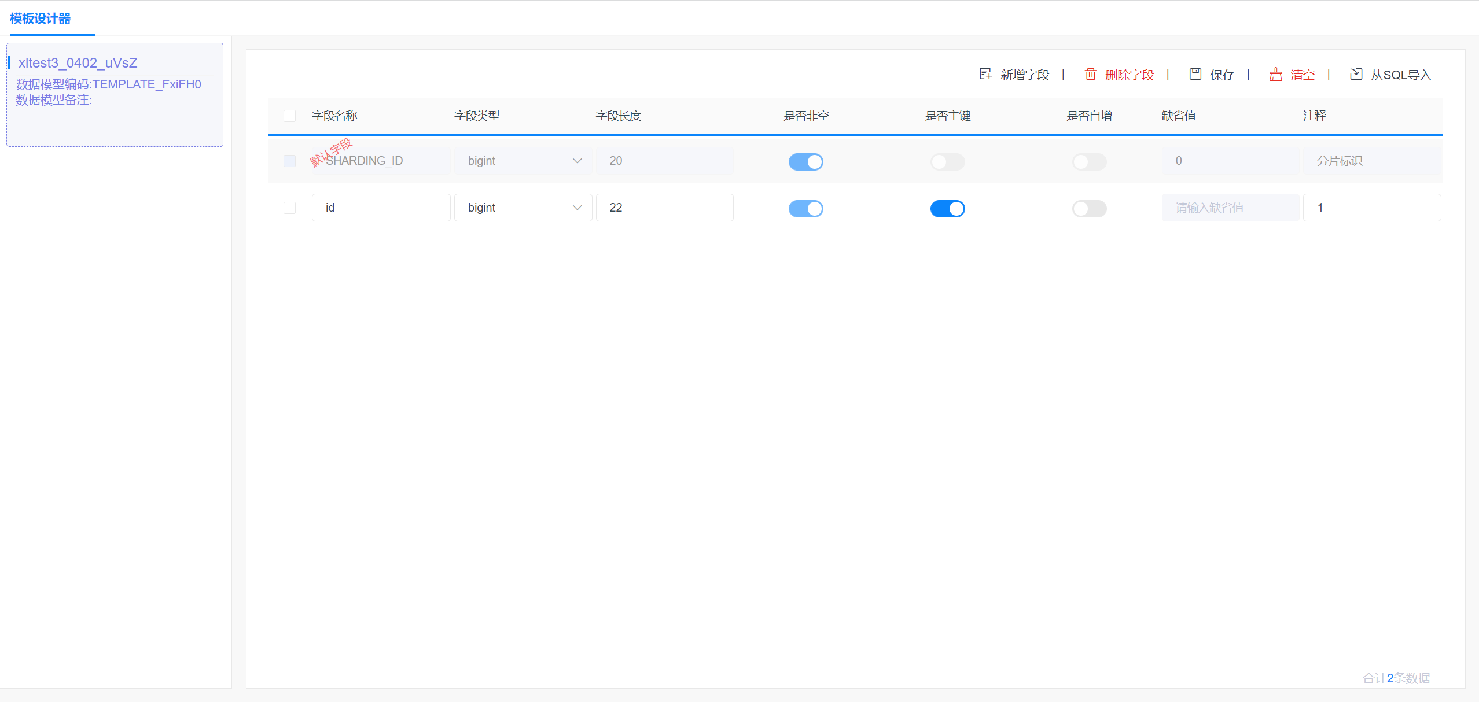
Task: Click the trash icon for 删除字段
Action: (x=1090, y=74)
